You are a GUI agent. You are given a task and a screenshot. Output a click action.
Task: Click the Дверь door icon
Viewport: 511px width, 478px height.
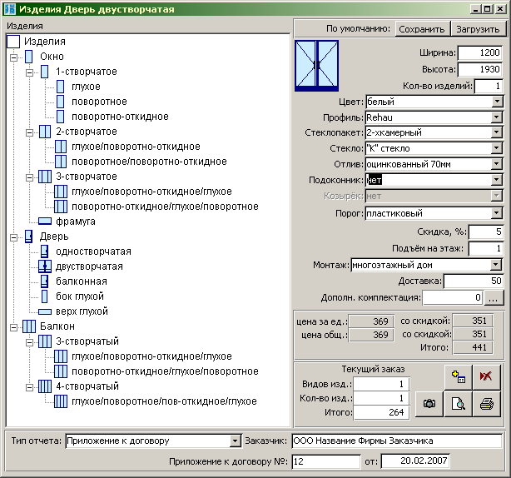point(28,237)
